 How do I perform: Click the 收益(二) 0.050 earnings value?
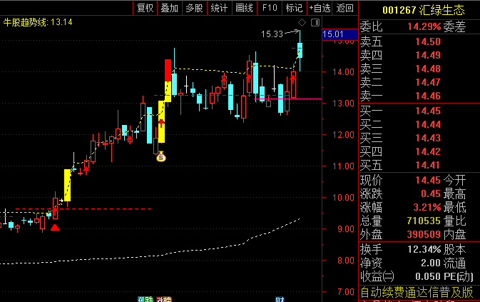428,276
